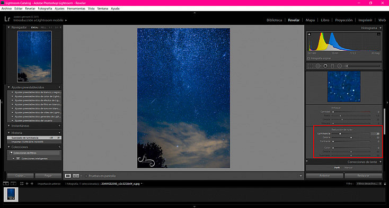Select RELL zoom level in Navegador

tap(43, 28)
